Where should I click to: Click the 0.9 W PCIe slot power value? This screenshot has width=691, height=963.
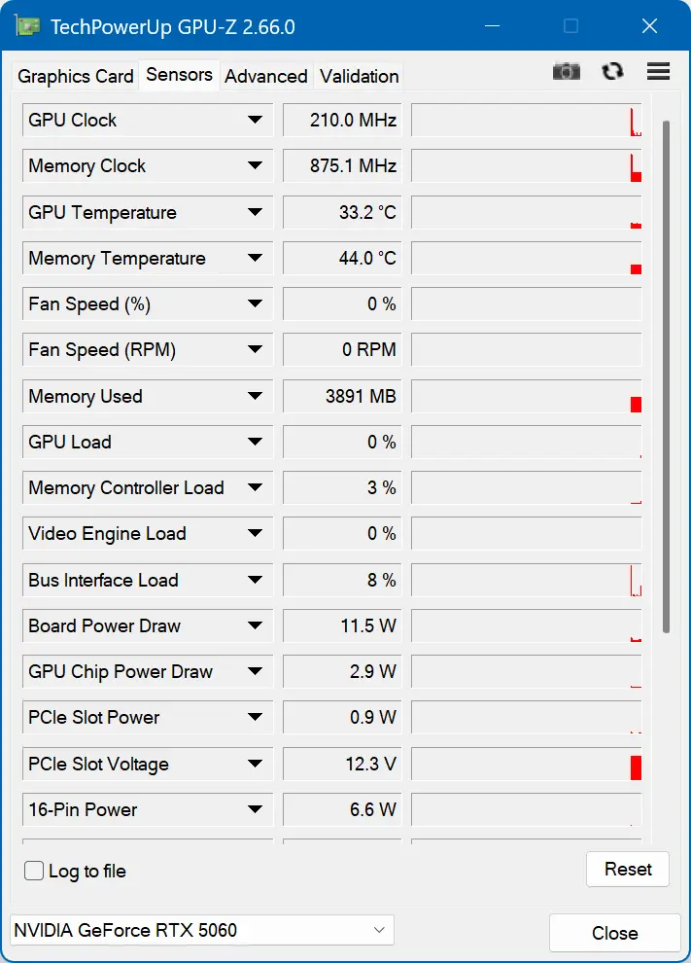click(x=342, y=717)
